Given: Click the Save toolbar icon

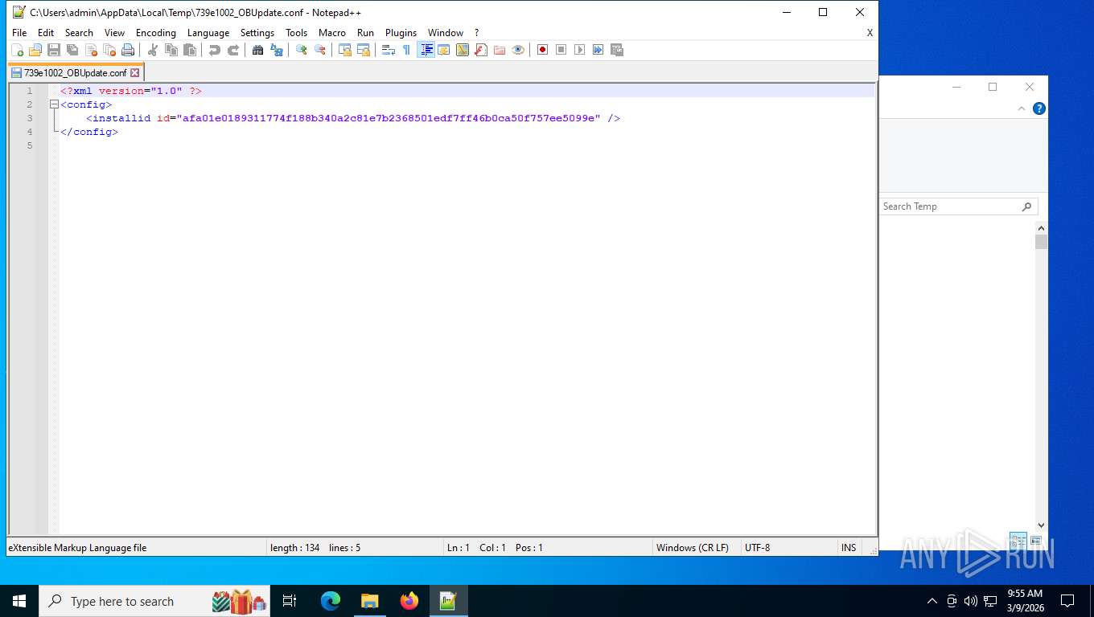Looking at the screenshot, I should (54, 50).
